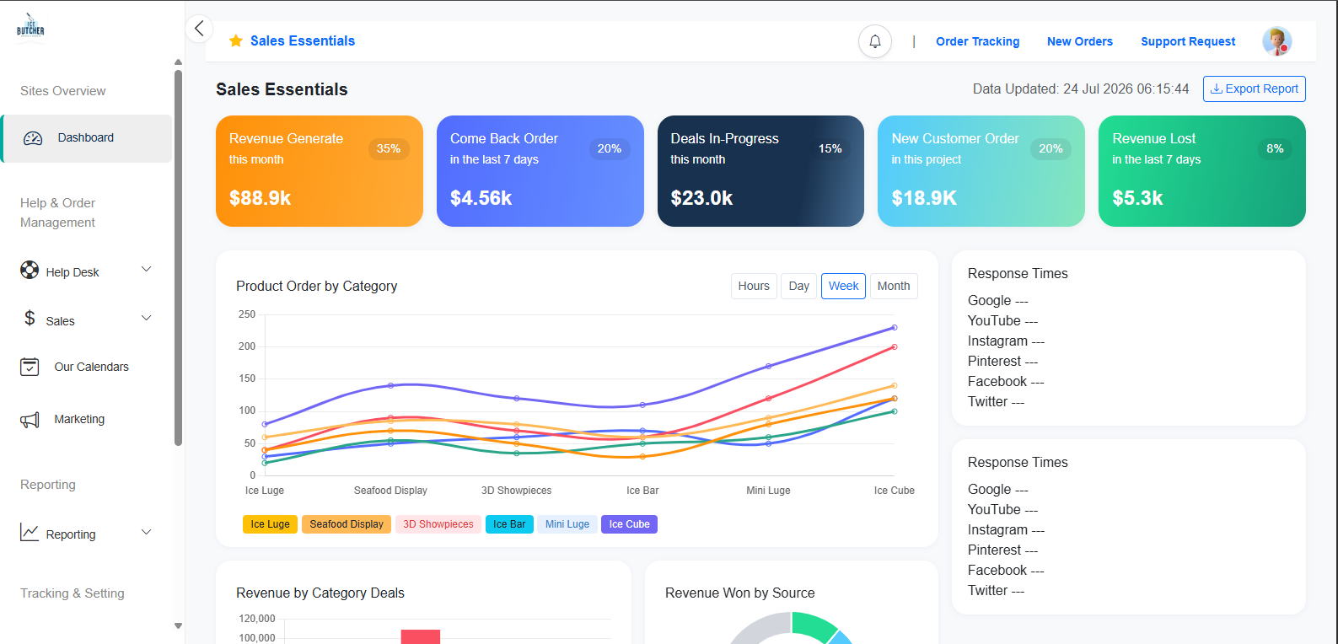Open the Revenue Generate card
Screen dimensions: 1338x644
[320, 171]
